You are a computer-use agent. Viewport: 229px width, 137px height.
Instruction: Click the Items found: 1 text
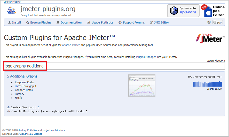click(216, 61)
